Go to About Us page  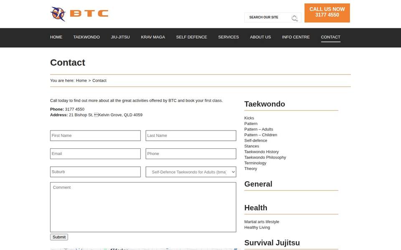pos(260,37)
